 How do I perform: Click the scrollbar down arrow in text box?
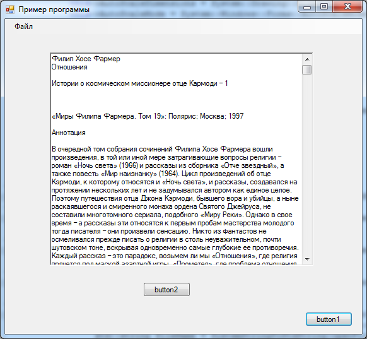click(307, 259)
